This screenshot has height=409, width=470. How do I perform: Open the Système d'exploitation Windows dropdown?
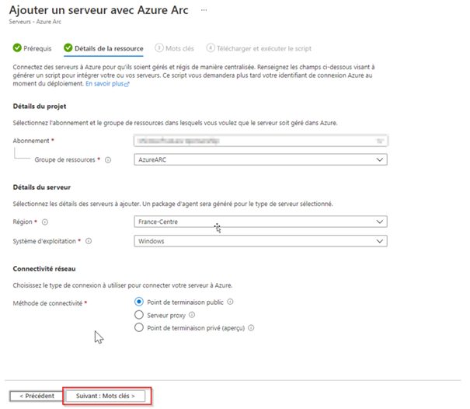click(260, 241)
